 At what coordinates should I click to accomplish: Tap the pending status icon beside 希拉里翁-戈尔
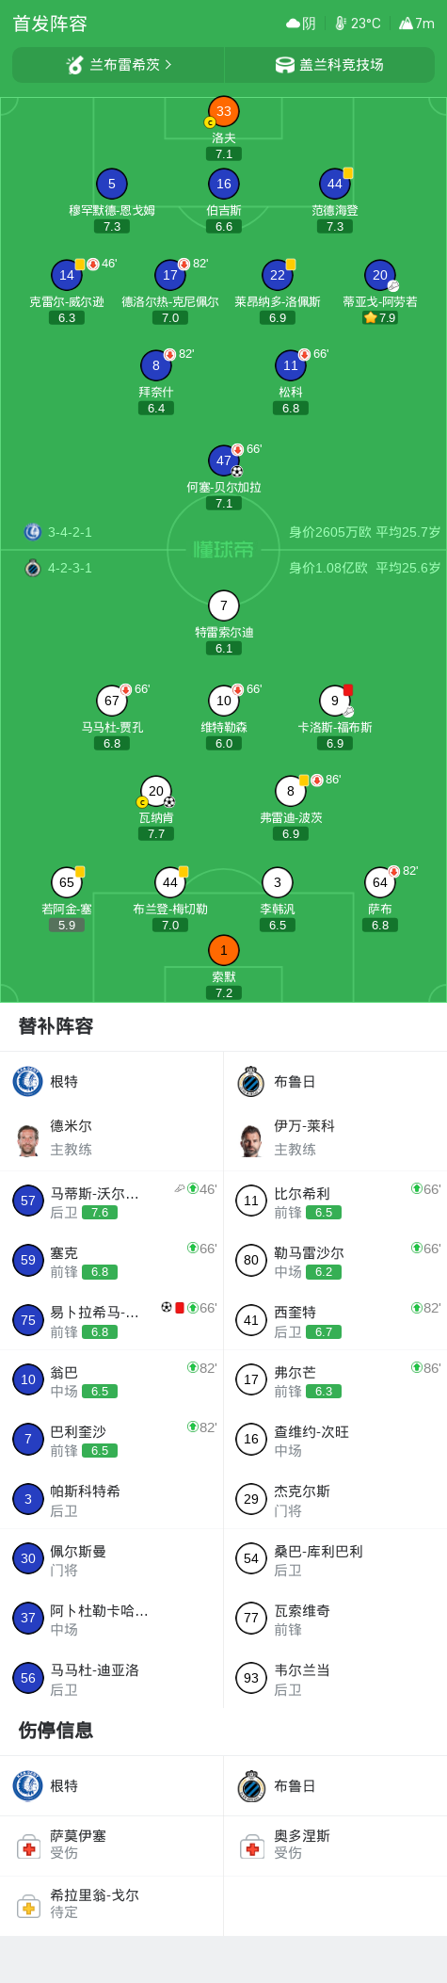pos(29,1907)
